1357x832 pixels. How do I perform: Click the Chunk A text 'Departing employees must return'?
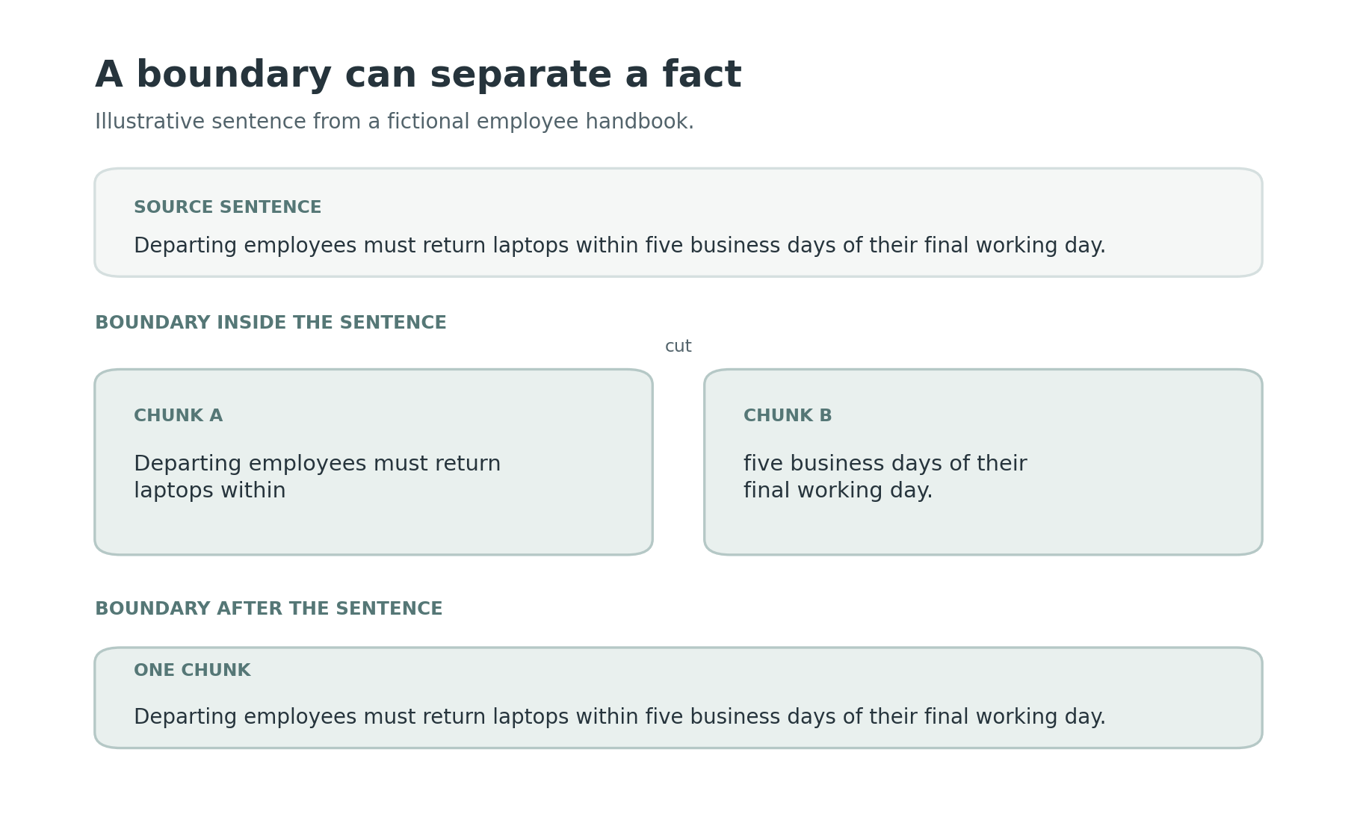click(x=318, y=464)
